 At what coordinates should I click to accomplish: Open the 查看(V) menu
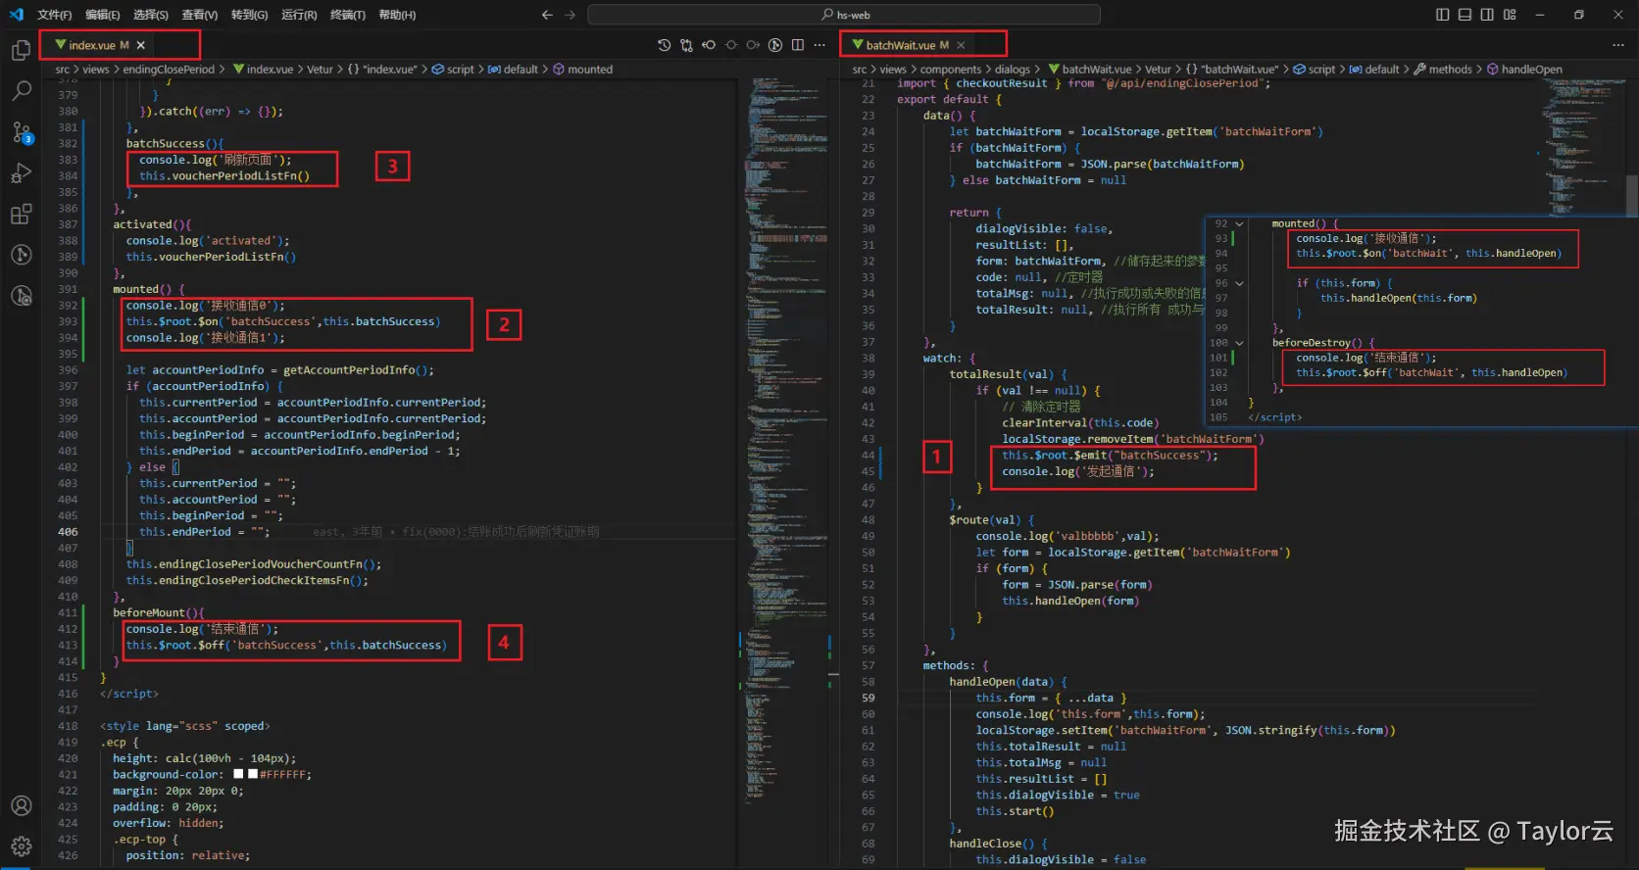(200, 15)
